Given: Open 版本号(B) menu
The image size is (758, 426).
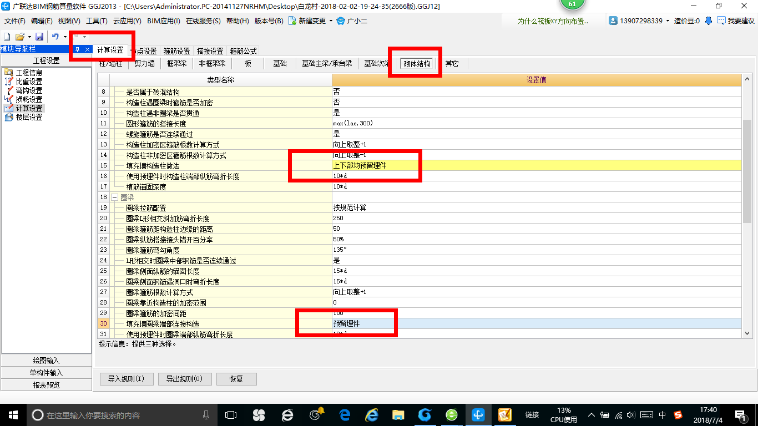Looking at the screenshot, I should (x=269, y=21).
